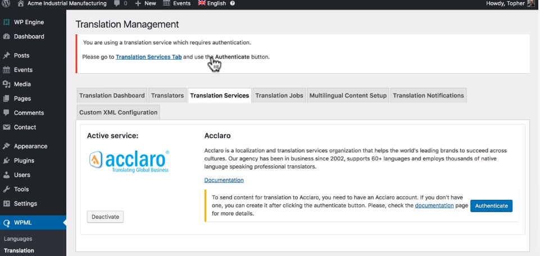
Task: Click the Translation Management page heading
Action: (x=127, y=25)
